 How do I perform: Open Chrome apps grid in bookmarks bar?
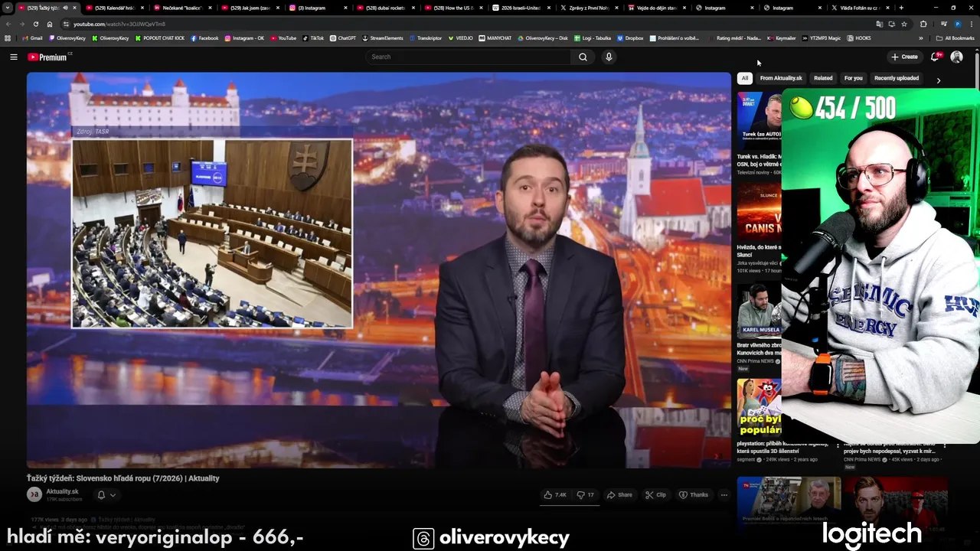pos(8,38)
